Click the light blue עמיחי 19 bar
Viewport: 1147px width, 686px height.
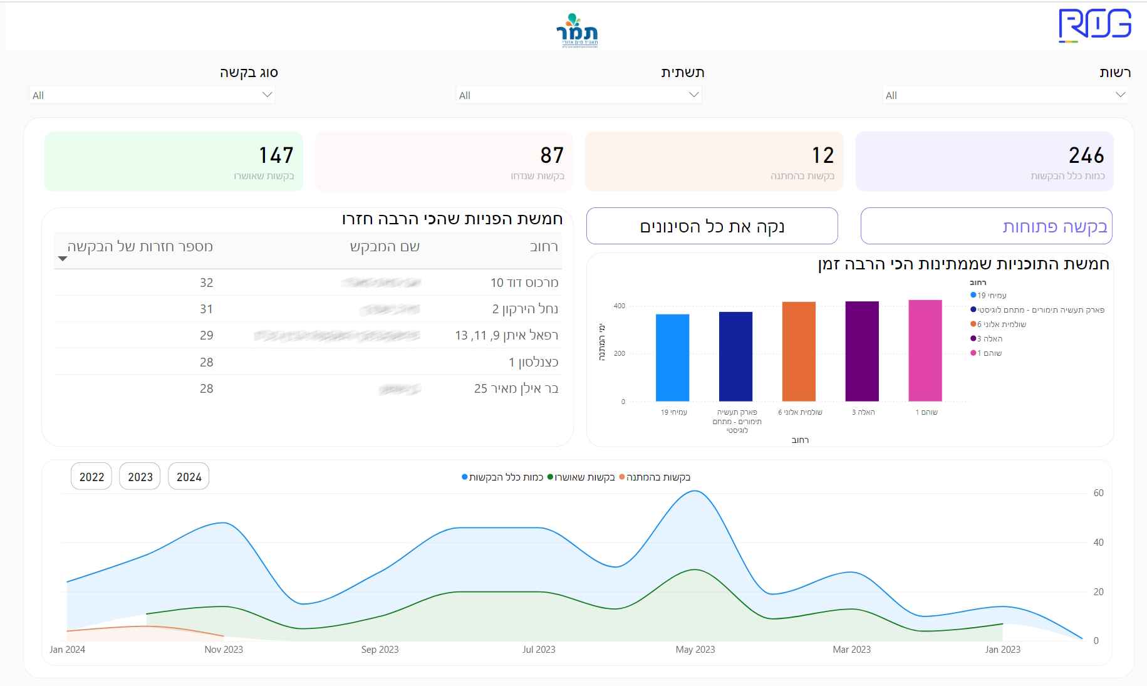point(673,358)
